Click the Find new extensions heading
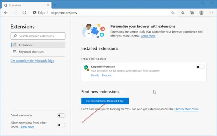The height and width of the screenshot is (136, 217). (100, 92)
